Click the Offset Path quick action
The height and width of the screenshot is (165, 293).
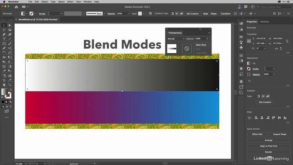(257, 134)
